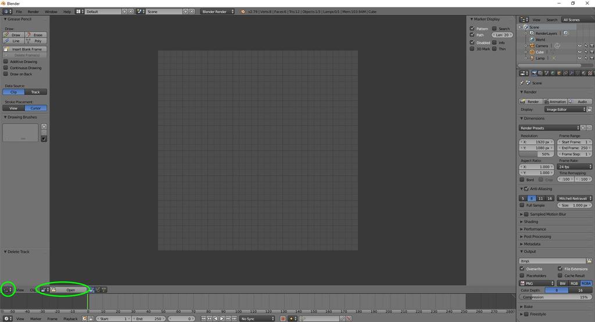595x322 pixels.
Task: Open the Blender Render engine dropdown
Action: pyautogui.click(x=217, y=12)
